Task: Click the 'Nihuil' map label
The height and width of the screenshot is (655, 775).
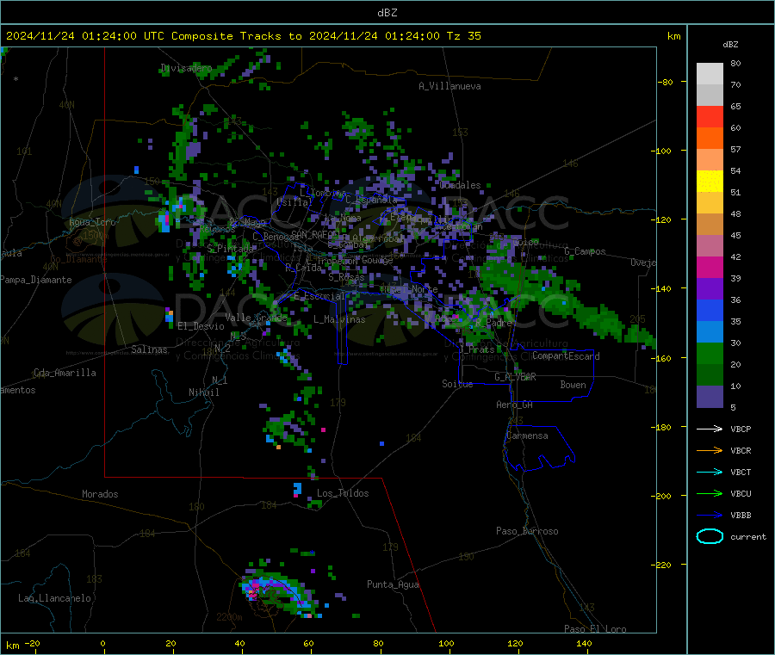Action: tap(203, 392)
